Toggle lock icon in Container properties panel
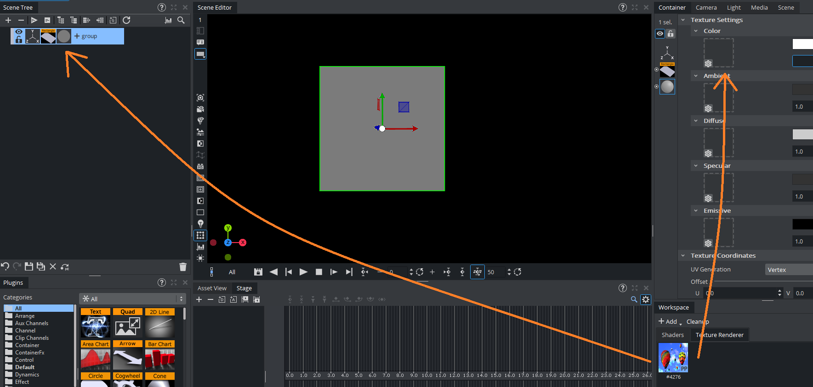The height and width of the screenshot is (387, 813). click(671, 33)
